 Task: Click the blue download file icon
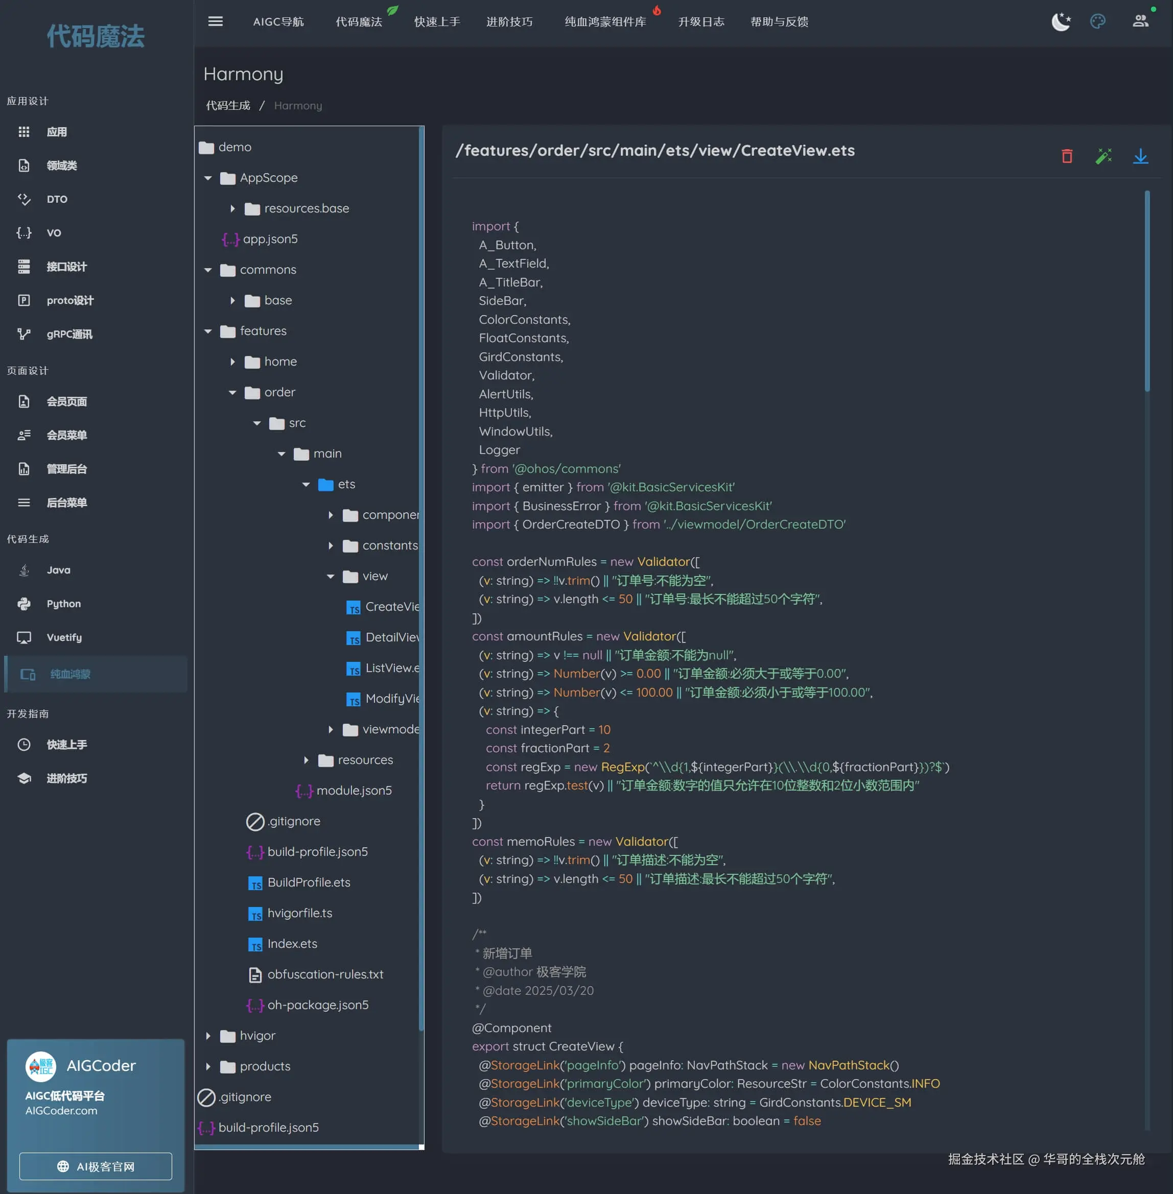[x=1140, y=156]
